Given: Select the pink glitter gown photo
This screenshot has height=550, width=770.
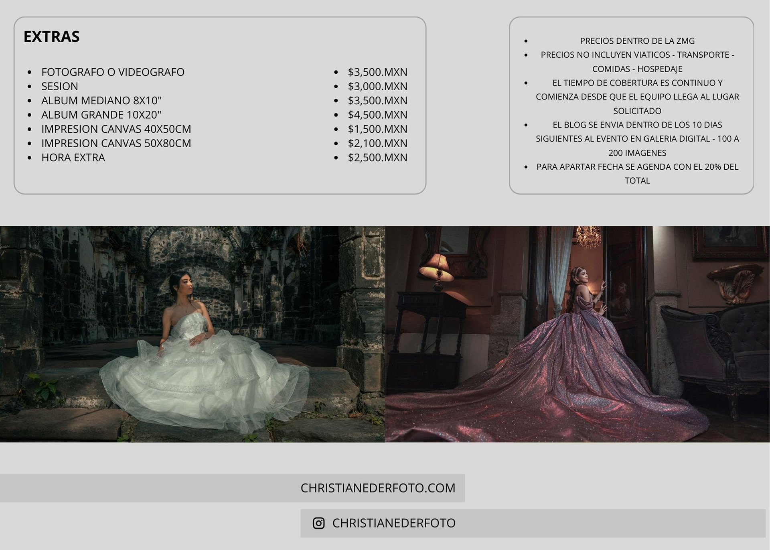Looking at the screenshot, I should pyautogui.click(x=577, y=334).
